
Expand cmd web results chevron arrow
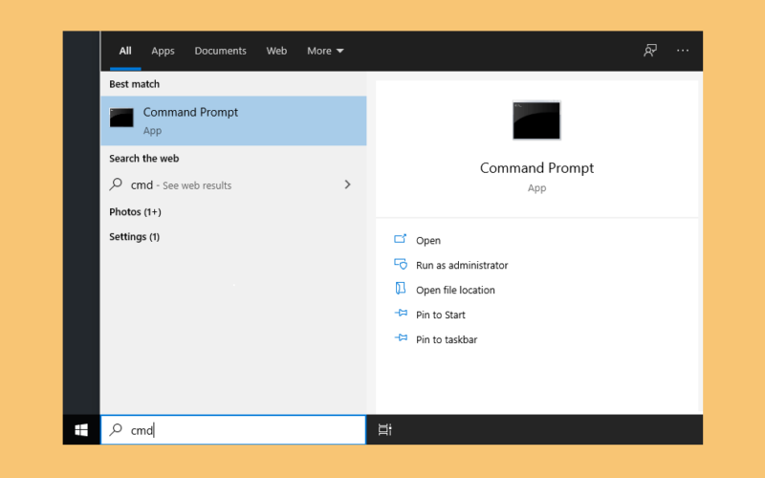[347, 185]
